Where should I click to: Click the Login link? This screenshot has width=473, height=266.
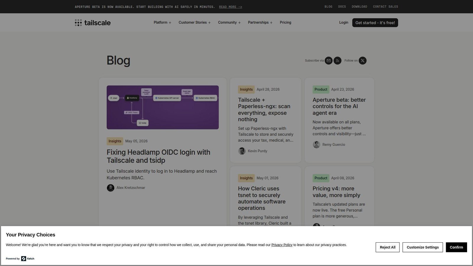(x=344, y=22)
